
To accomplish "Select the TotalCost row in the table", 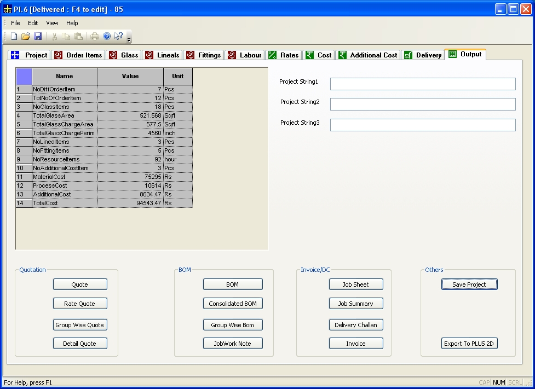I will click(x=65, y=203).
